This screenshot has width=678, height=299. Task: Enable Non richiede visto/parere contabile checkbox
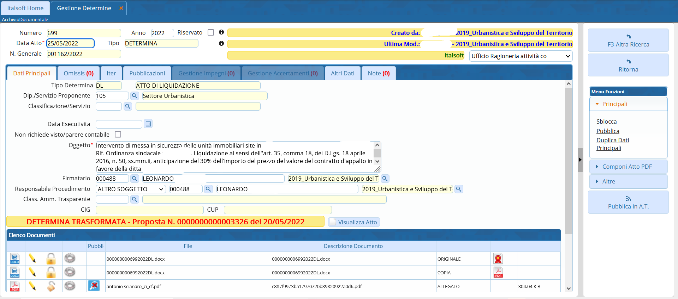(x=118, y=135)
